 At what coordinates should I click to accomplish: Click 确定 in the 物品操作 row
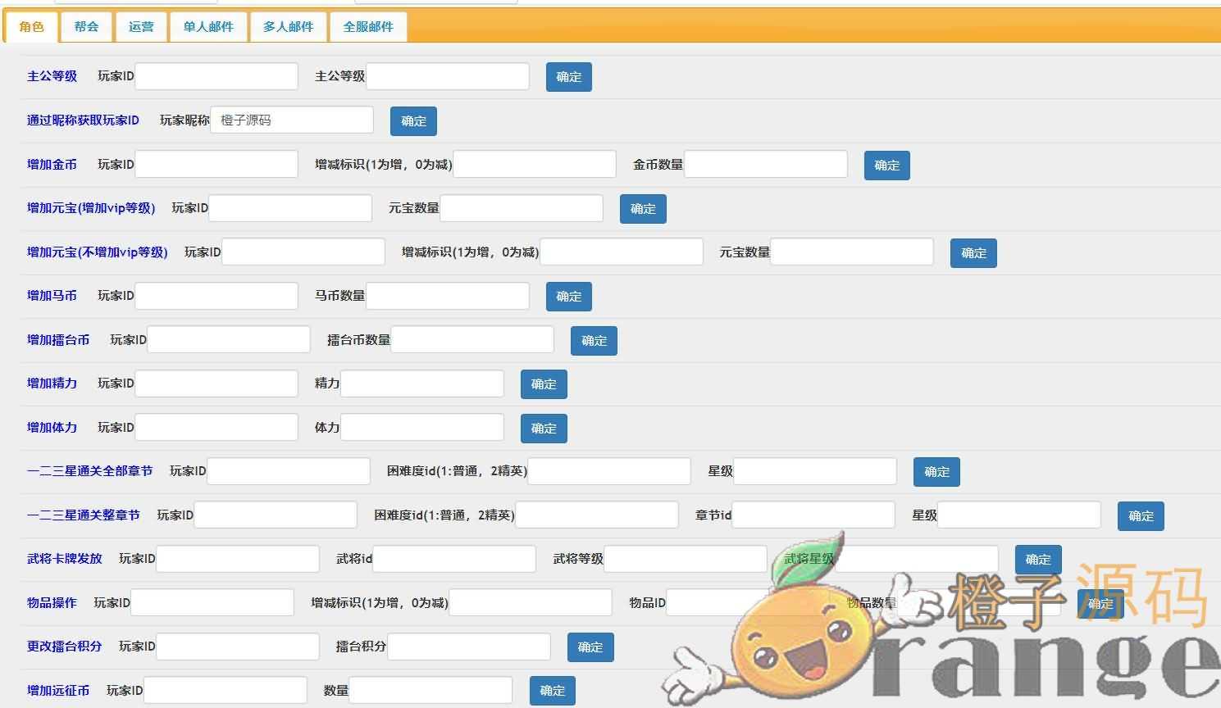(1100, 603)
